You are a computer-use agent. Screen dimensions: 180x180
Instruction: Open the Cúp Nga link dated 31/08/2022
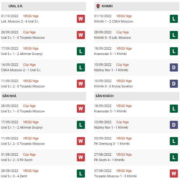tap(29, 154)
